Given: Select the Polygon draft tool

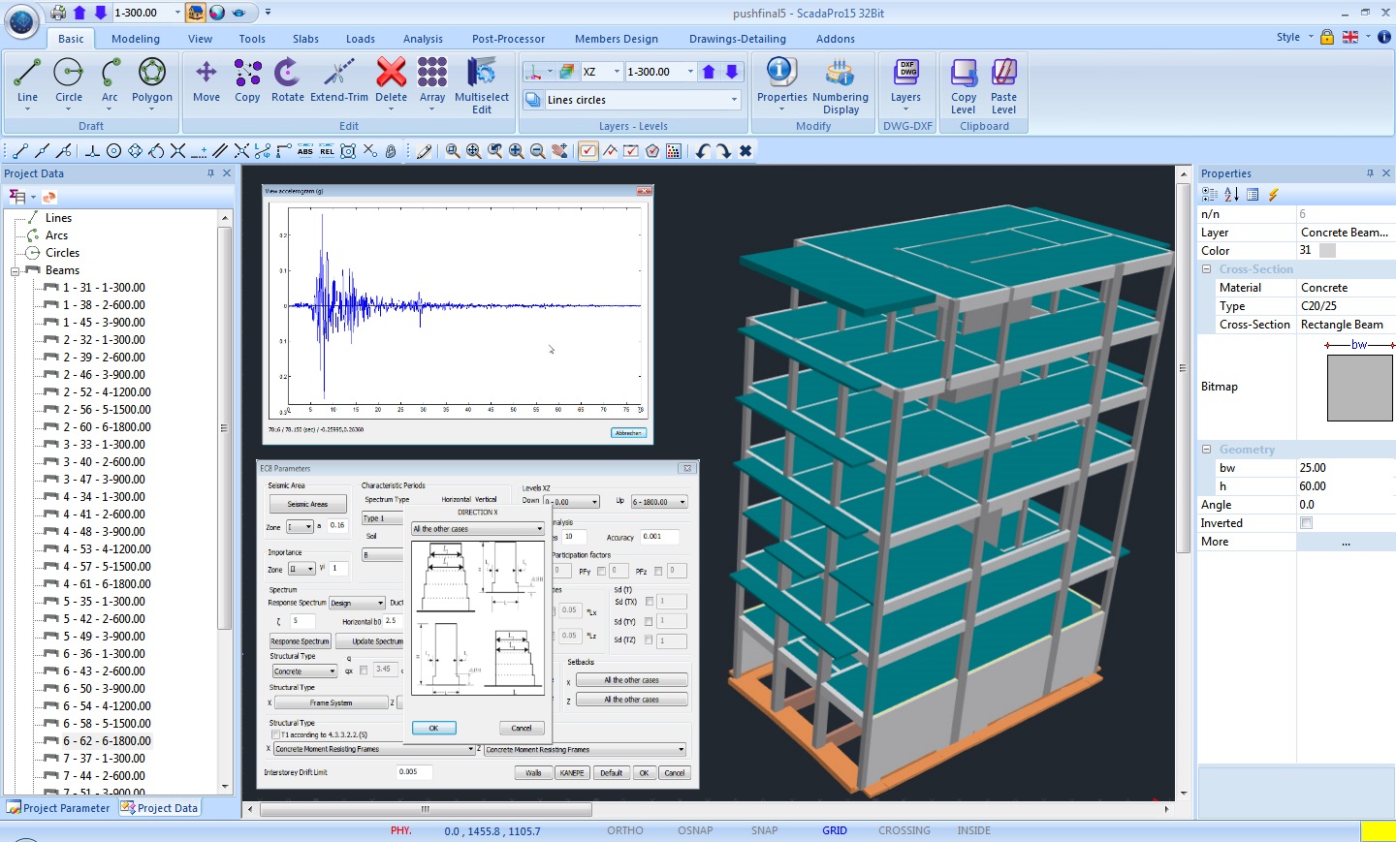Looking at the screenshot, I should click(152, 79).
